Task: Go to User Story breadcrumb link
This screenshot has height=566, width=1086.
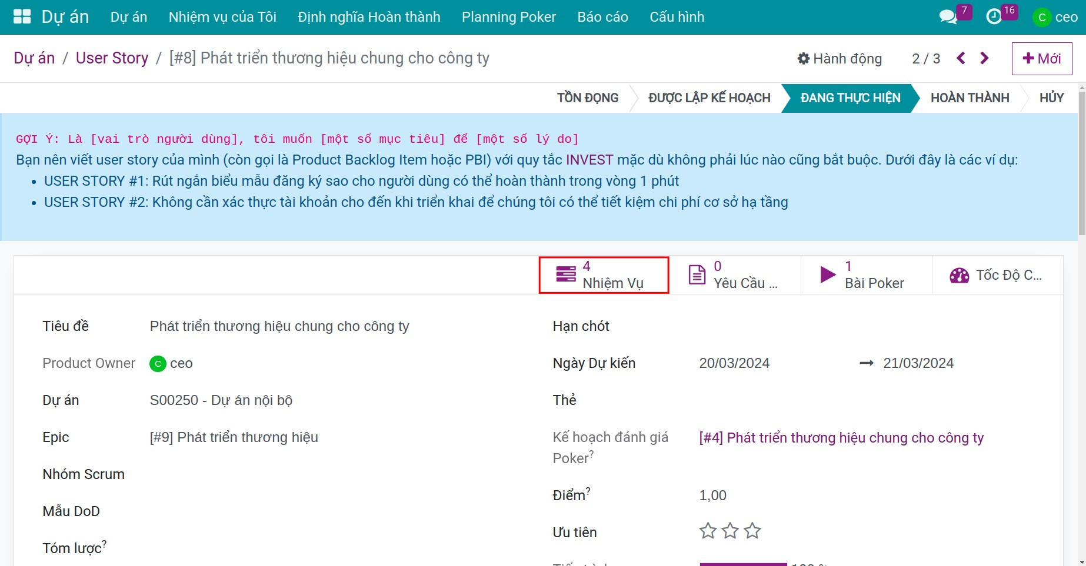Action: click(112, 58)
